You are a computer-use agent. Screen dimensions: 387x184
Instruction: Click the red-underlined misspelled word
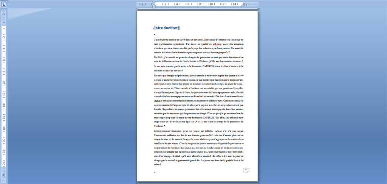[x=217, y=44]
